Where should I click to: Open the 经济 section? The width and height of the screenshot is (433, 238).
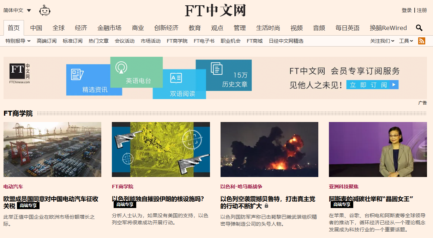click(81, 28)
